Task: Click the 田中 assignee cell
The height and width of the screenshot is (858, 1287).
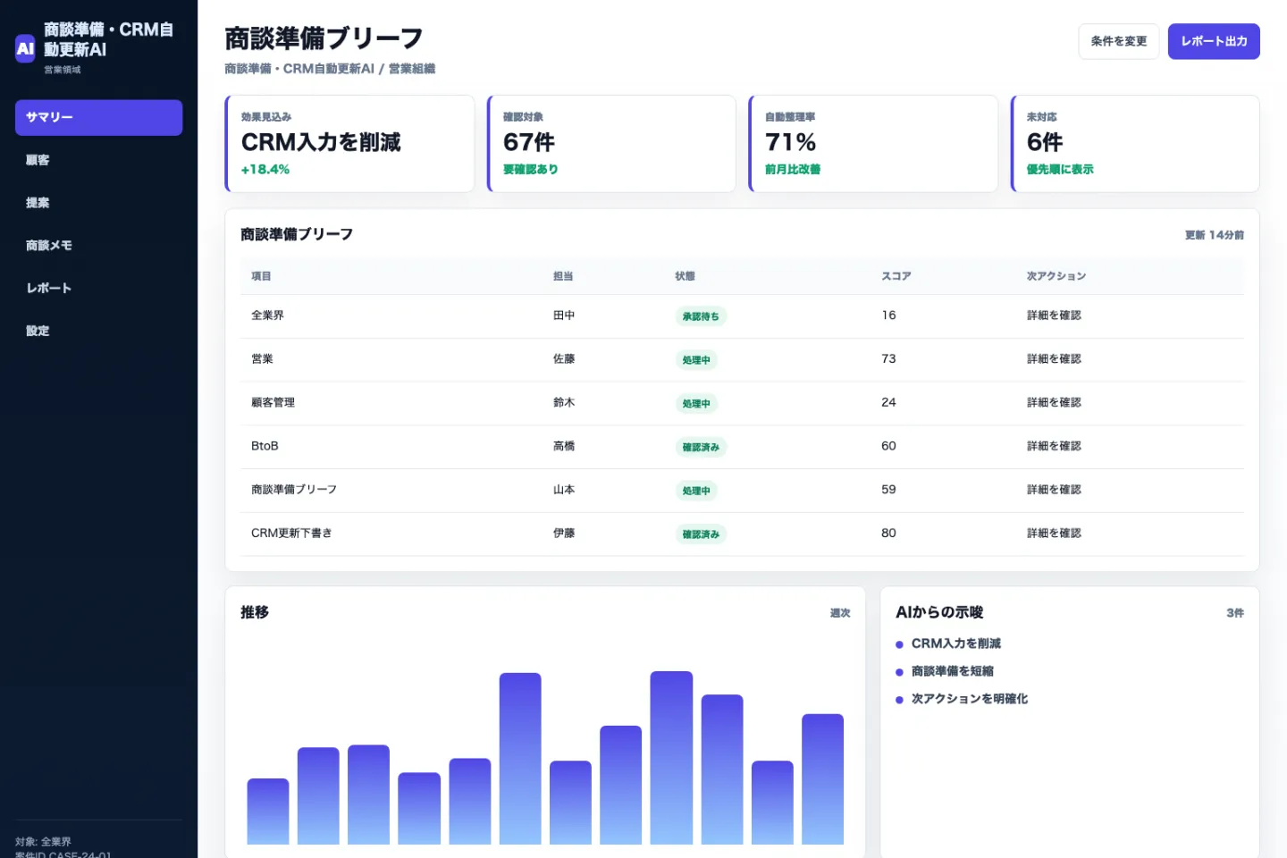Action: coord(564,315)
